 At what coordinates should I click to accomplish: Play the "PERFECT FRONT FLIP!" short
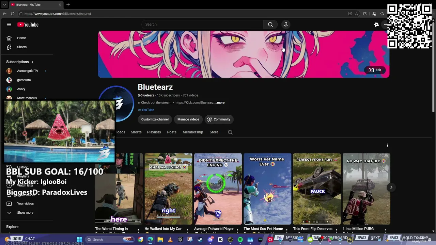tap(317, 189)
